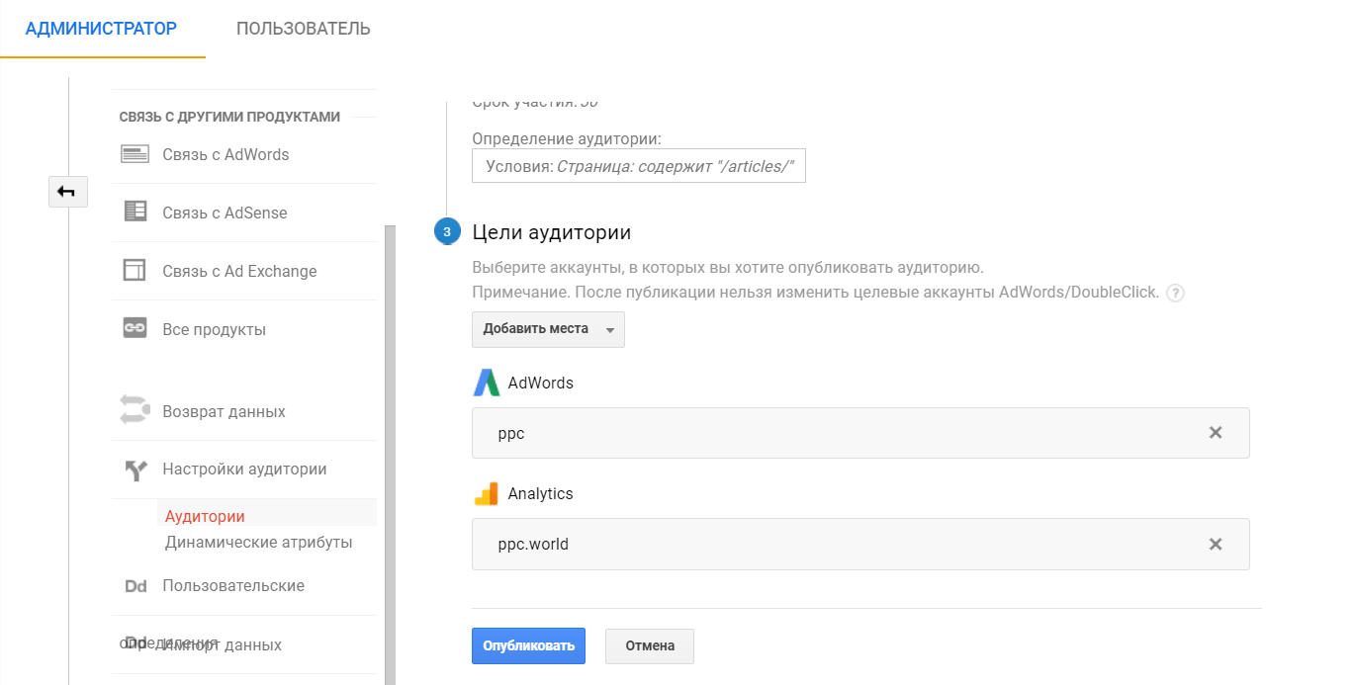1356x685 pixels.
Task: Click the AdSense link icon
Action: [135, 212]
